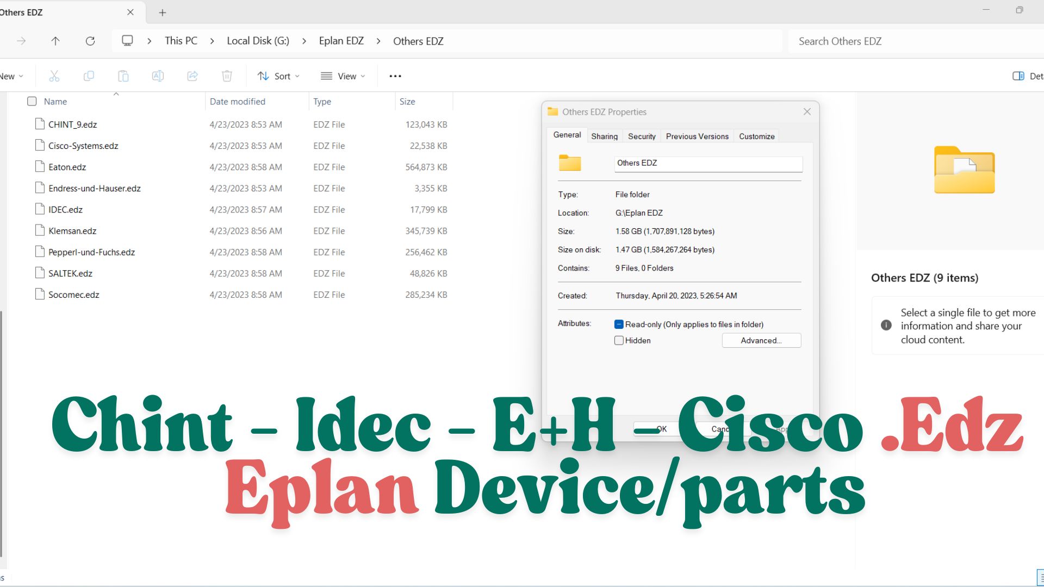Go up one folder level
This screenshot has width=1044, height=587.
tap(55, 41)
